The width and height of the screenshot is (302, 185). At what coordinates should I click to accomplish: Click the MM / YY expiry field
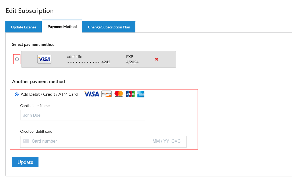161,141
